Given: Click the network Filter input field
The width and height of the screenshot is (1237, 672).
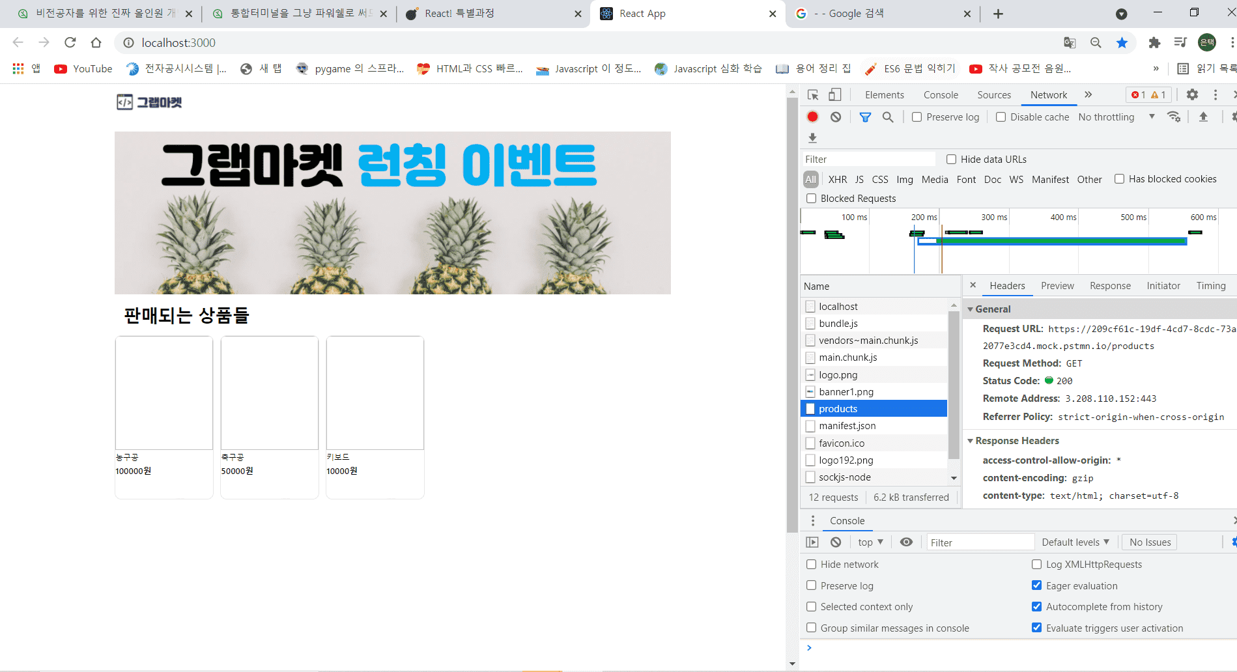Looking at the screenshot, I should (869, 160).
